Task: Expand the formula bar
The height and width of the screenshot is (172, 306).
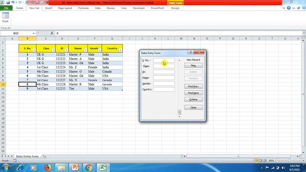Action: pyautogui.click(x=304, y=33)
